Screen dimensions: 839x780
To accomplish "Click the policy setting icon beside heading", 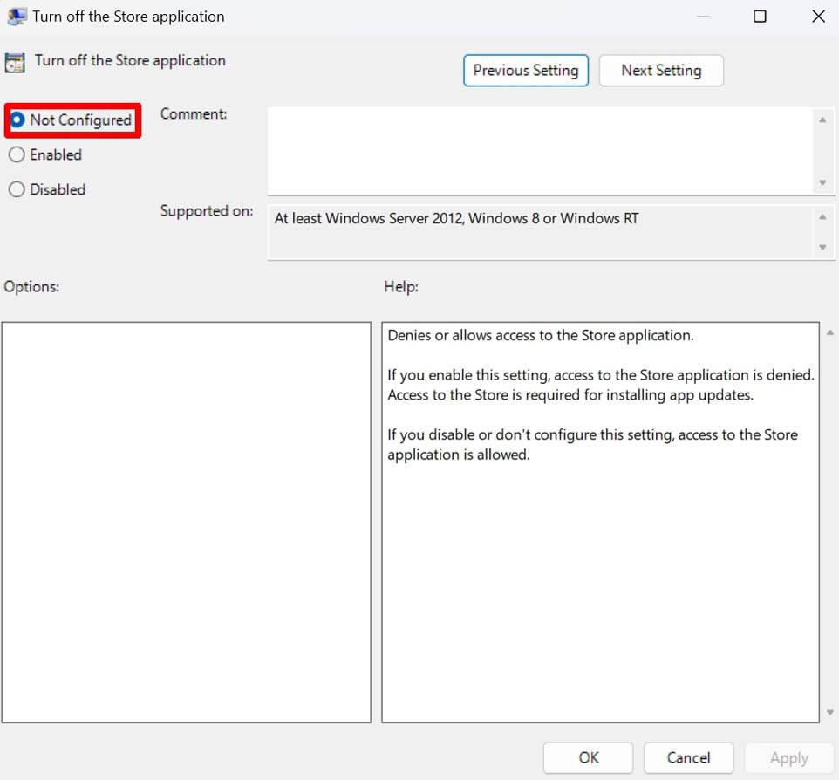I will click(x=15, y=63).
